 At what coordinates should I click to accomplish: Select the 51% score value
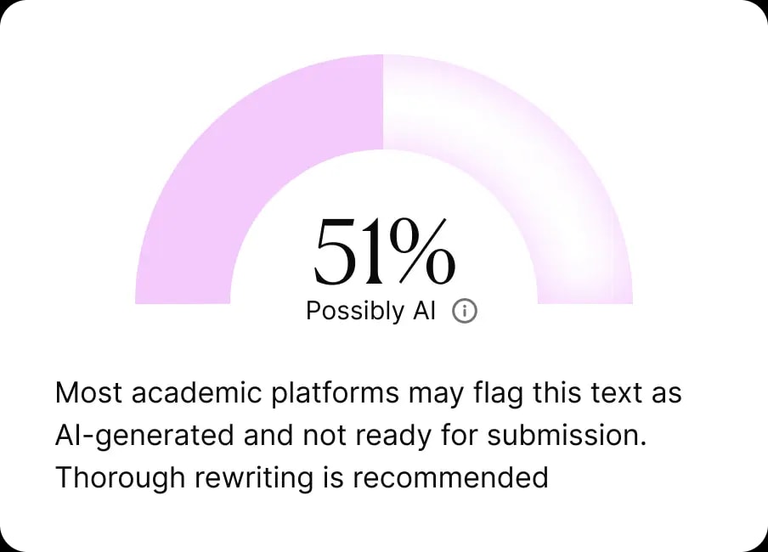point(384,251)
